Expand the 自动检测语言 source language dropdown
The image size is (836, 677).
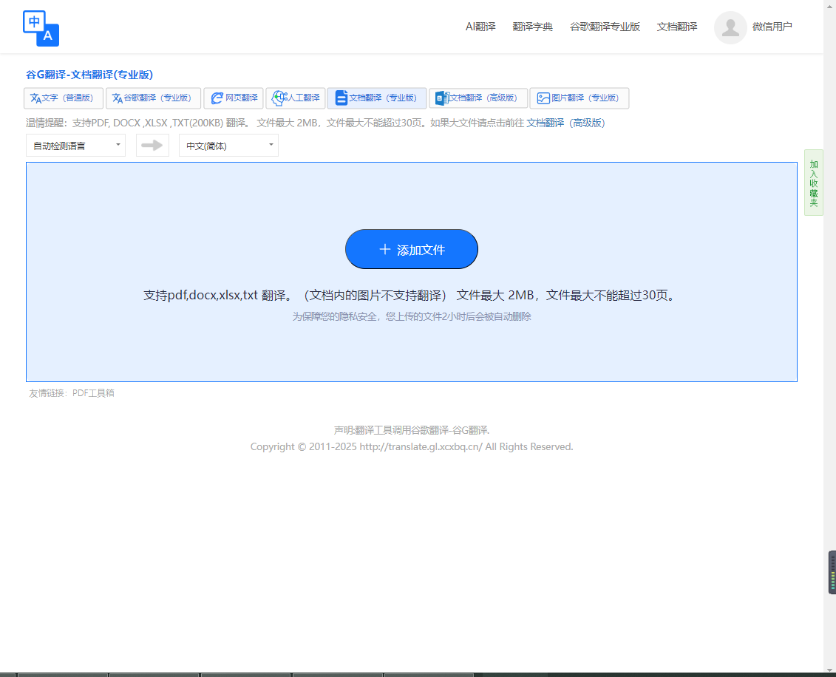point(75,146)
